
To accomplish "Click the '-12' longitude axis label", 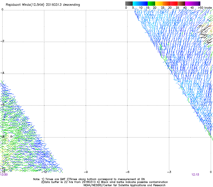I will [x=44, y=172].
